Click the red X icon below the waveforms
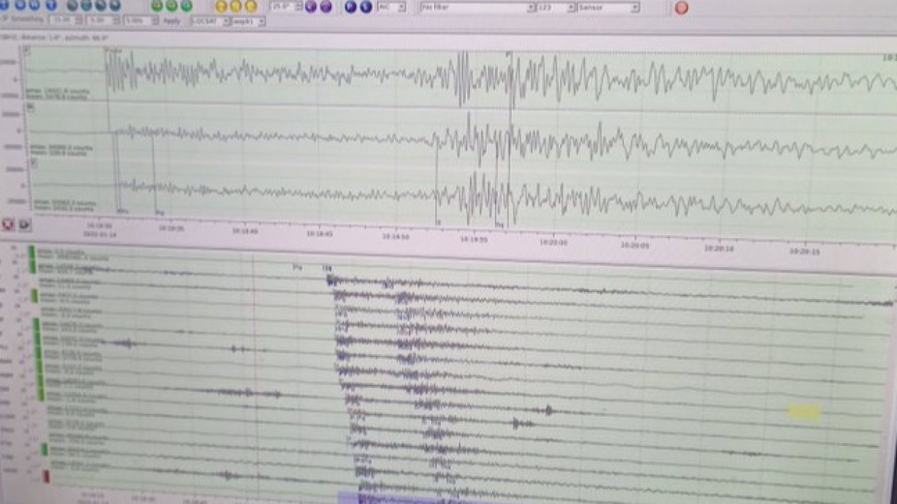This screenshot has height=504, width=897. click(x=9, y=224)
